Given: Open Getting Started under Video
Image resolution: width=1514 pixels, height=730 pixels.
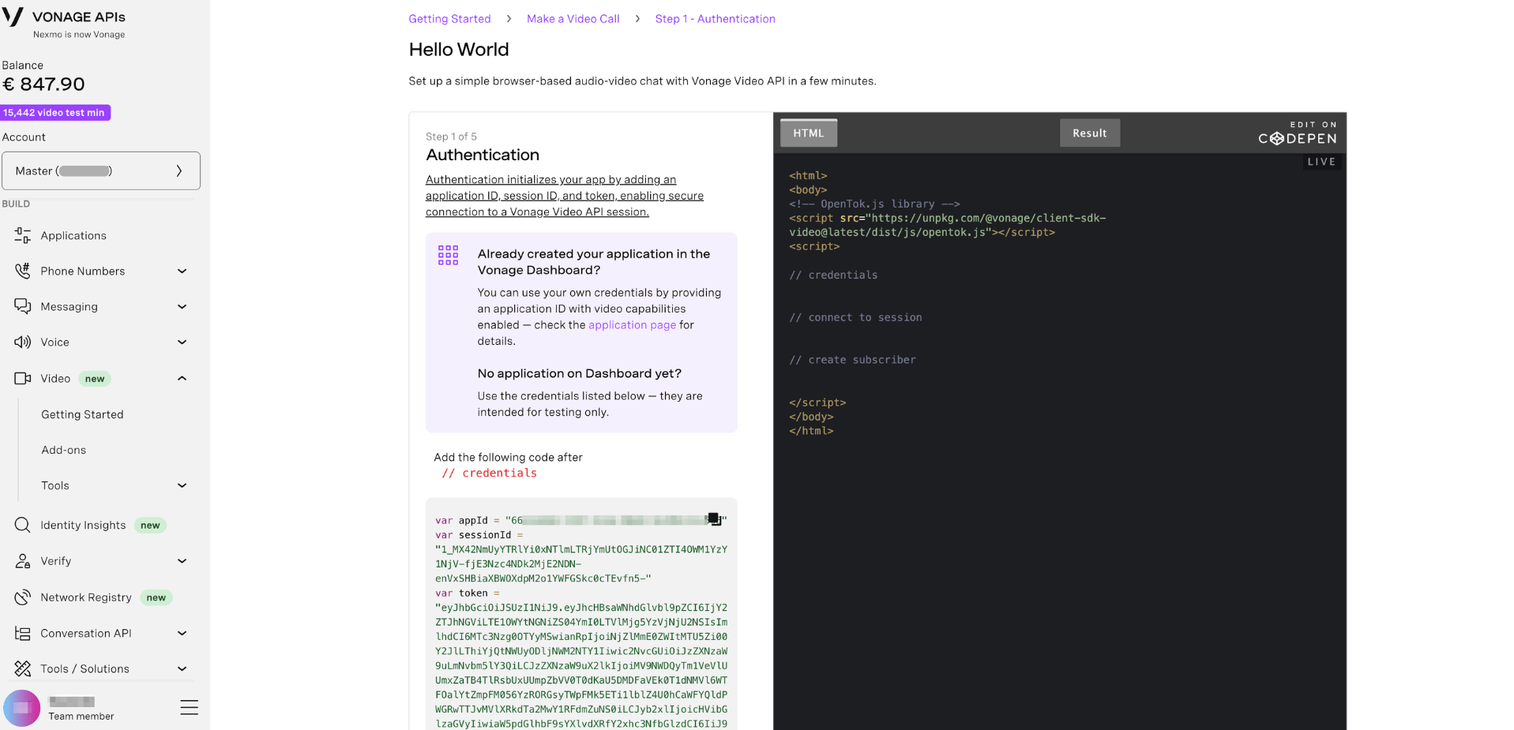Looking at the screenshot, I should (x=82, y=414).
